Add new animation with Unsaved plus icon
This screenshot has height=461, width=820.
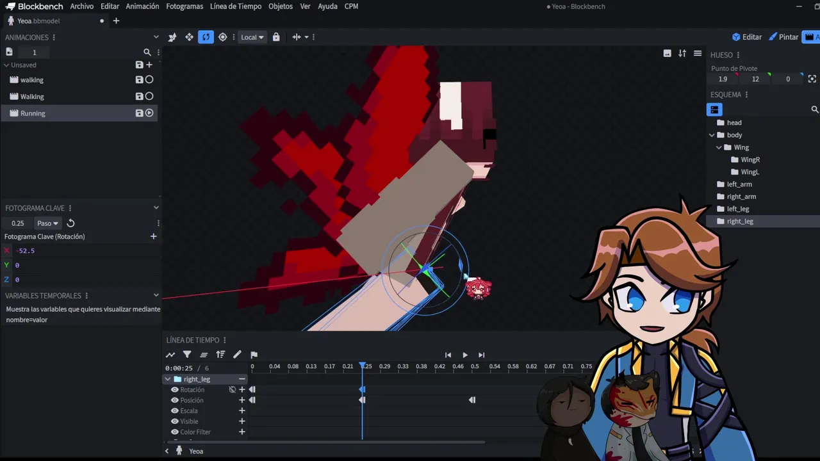pos(149,65)
